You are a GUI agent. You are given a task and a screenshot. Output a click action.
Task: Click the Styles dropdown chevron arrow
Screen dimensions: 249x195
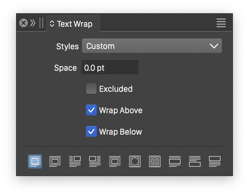pyautogui.click(x=214, y=46)
